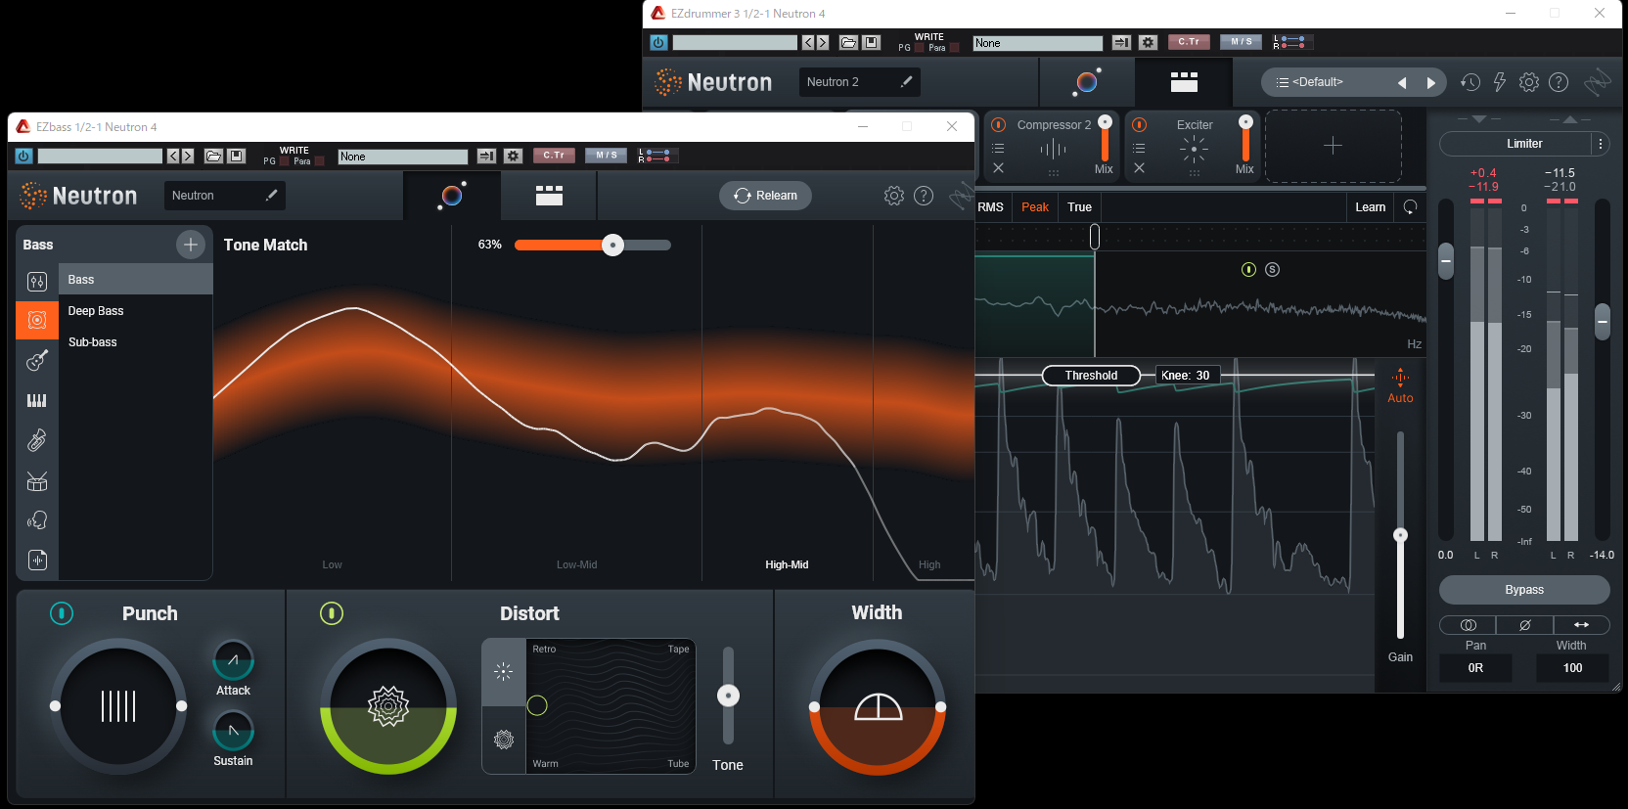Click the Relearn button
The image size is (1628, 809).
766,196
